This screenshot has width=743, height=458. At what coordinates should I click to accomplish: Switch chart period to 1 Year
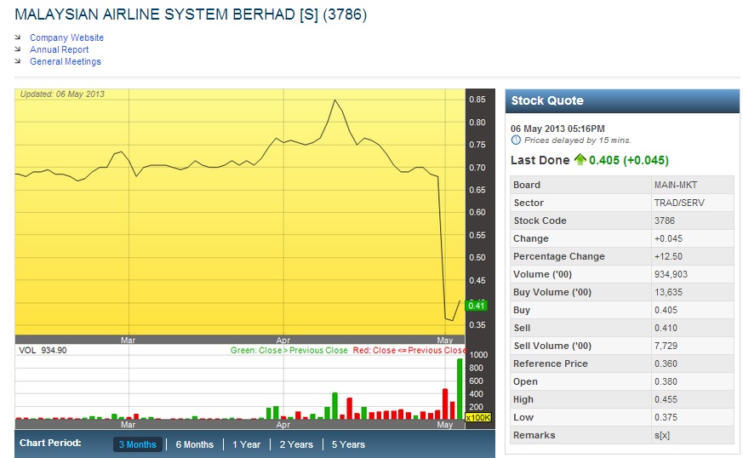tap(246, 444)
